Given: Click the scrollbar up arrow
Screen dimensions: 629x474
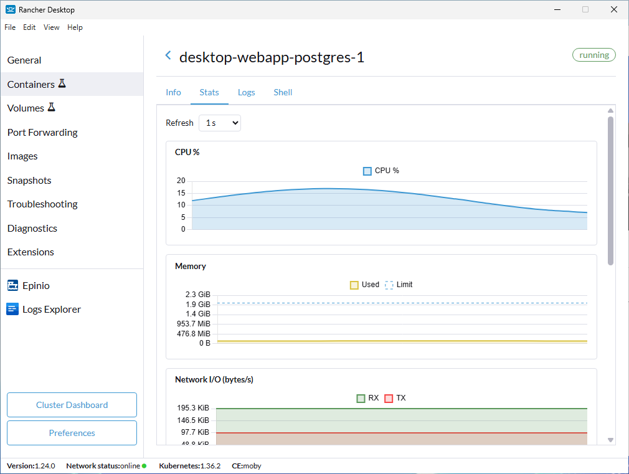Looking at the screenshot, I should tap(610, 110).
